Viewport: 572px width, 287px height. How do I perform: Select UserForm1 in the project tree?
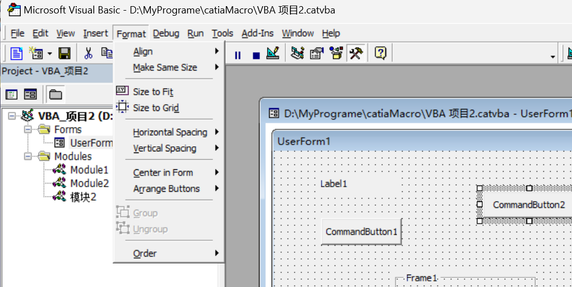(x=91, y=143)
